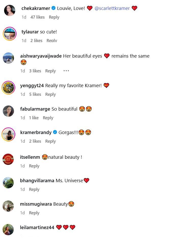The height and width of the screenshot is (238, 176).
Task: Open the @scarlettkramer mention link
Action: (112, 8)
